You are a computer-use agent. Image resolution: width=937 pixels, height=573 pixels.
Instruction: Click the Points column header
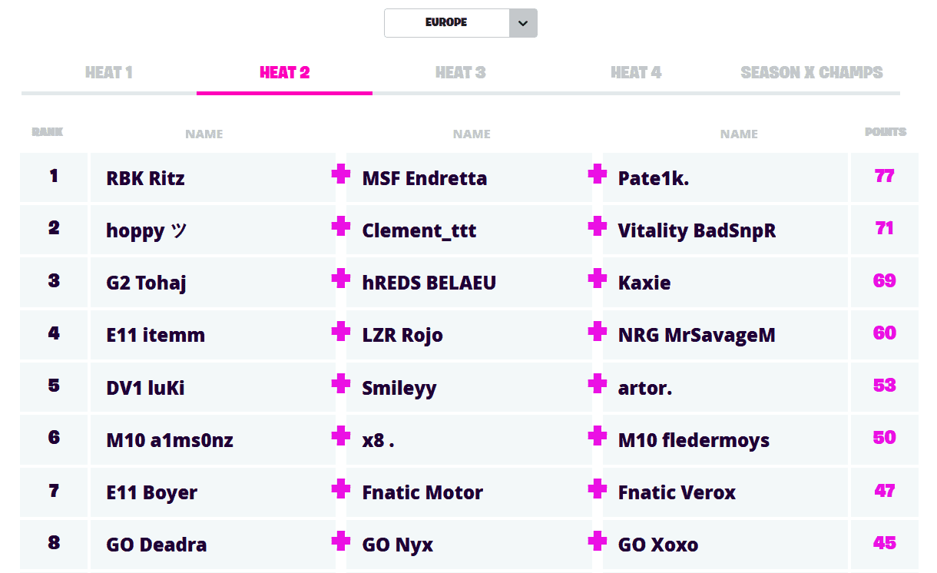pos(885,132)
